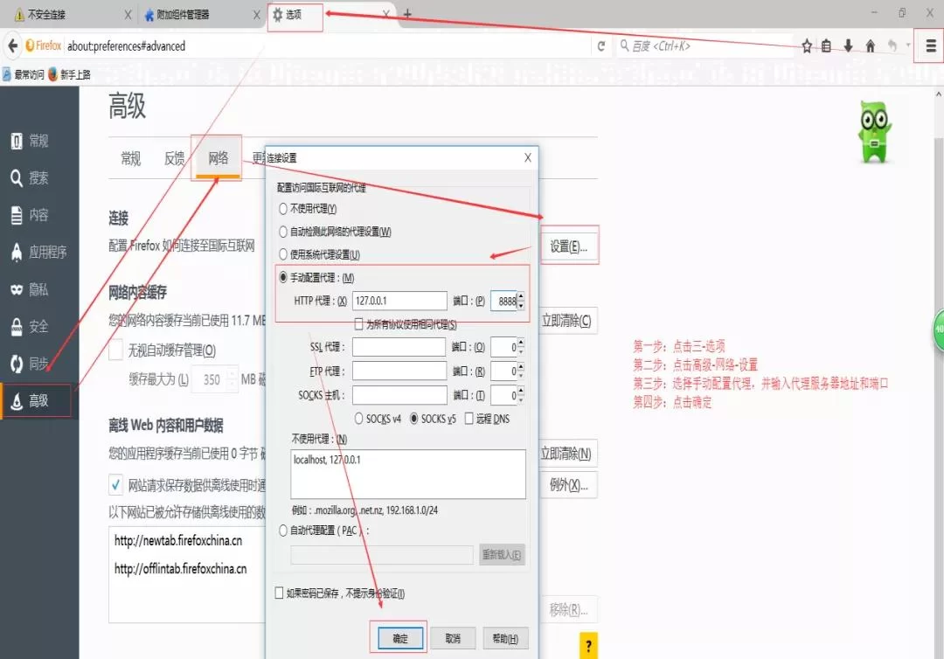Click the SSL port spinner arrows

(x=521, y=347)
